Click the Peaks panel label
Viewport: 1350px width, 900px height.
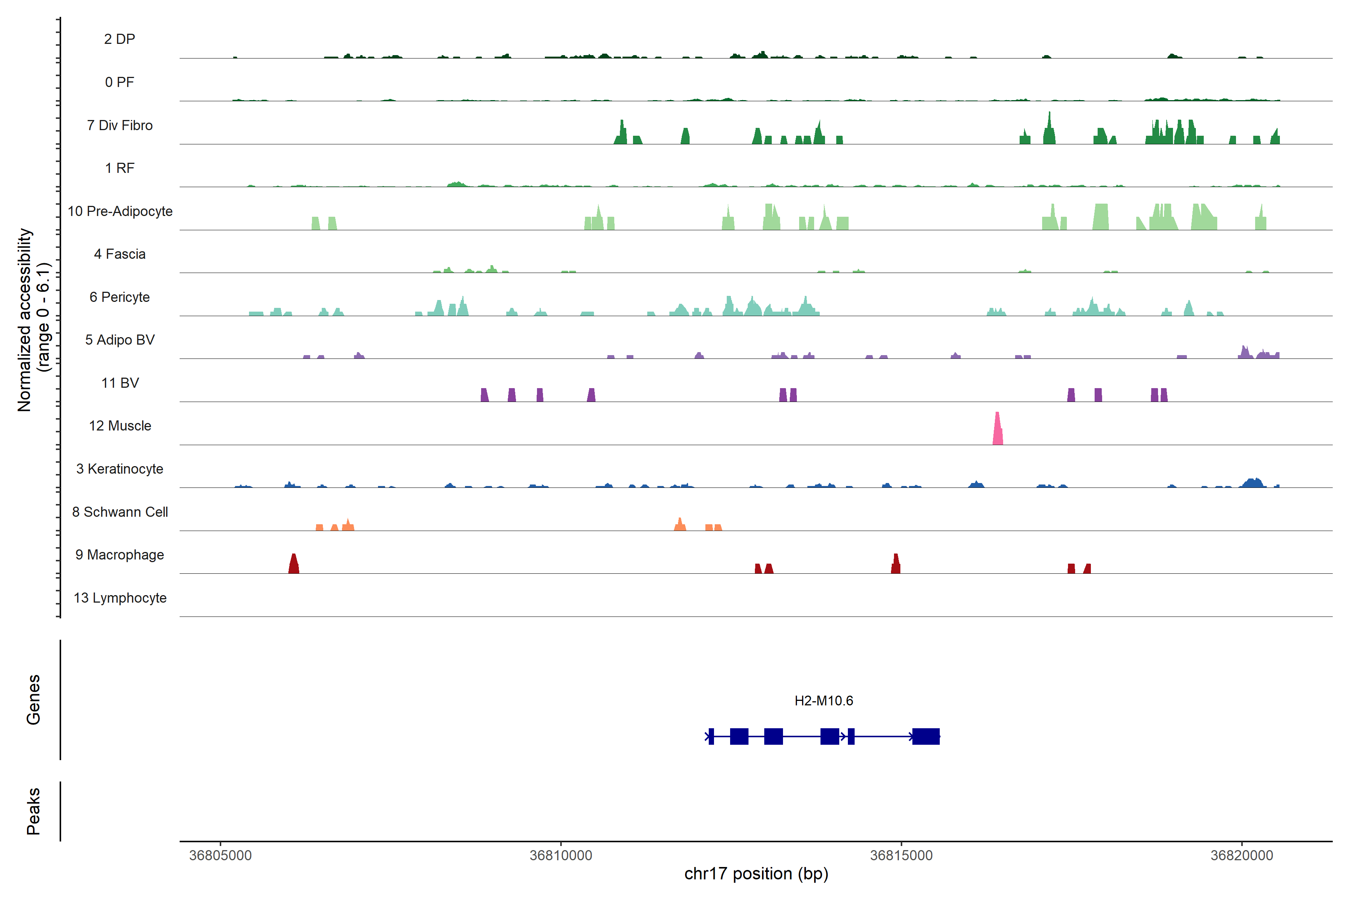[33, 811]
